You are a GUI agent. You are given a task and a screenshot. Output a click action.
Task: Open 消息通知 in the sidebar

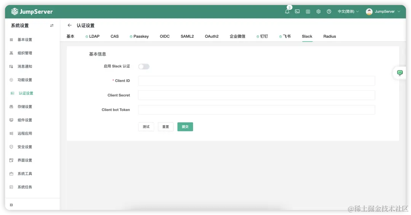coord(25,66)
